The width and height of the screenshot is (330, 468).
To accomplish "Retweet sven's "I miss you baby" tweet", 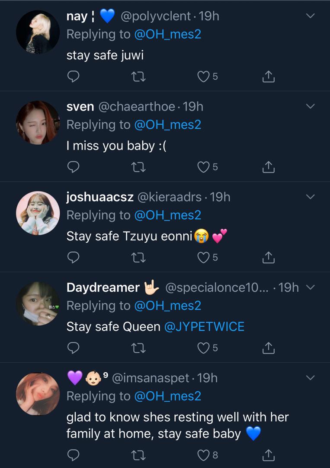I will 138,167.
